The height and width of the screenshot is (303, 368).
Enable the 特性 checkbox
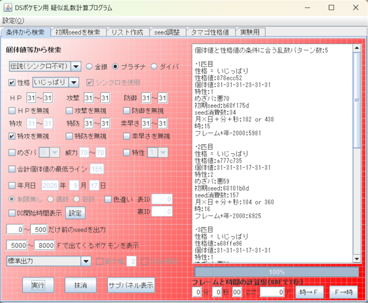coord(126,153)
